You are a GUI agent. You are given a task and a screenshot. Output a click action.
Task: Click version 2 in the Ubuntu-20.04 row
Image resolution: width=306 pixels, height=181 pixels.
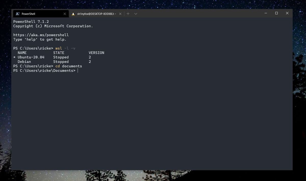[90, 57]
